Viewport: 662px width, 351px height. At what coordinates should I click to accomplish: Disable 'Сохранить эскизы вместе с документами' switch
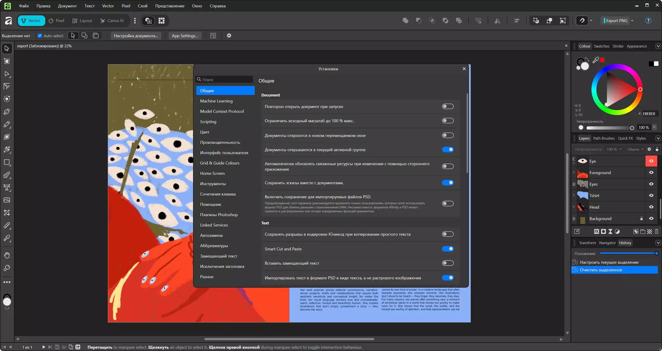tap(448, 183)
